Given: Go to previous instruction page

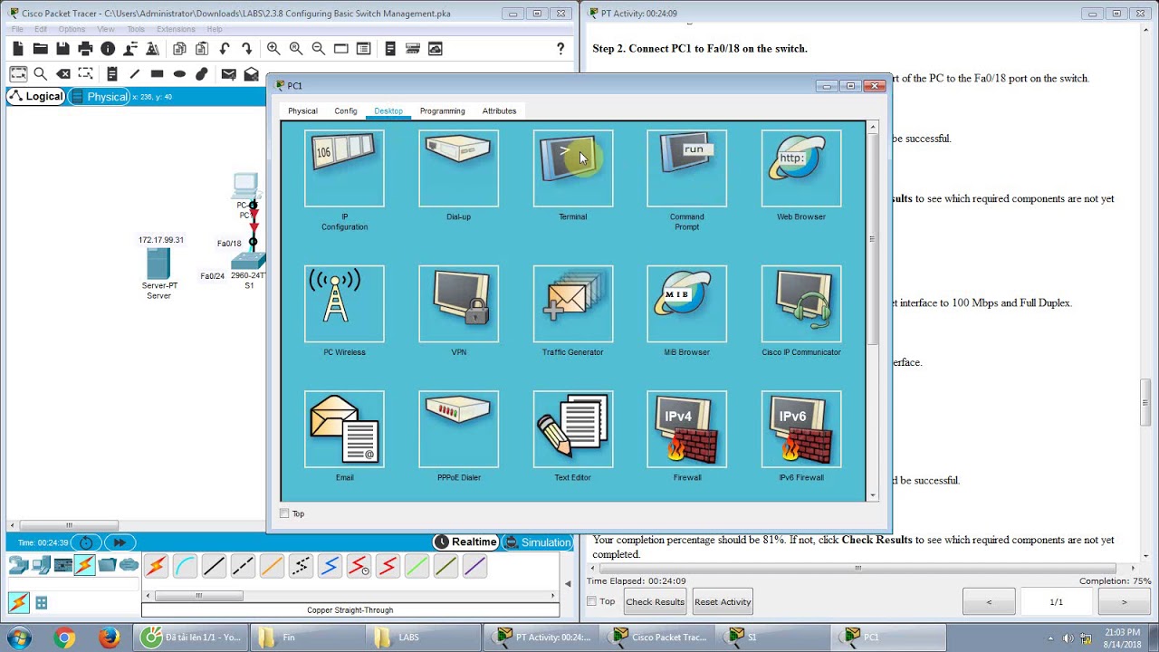Looking at the screenshot, I should coord(989,601).
